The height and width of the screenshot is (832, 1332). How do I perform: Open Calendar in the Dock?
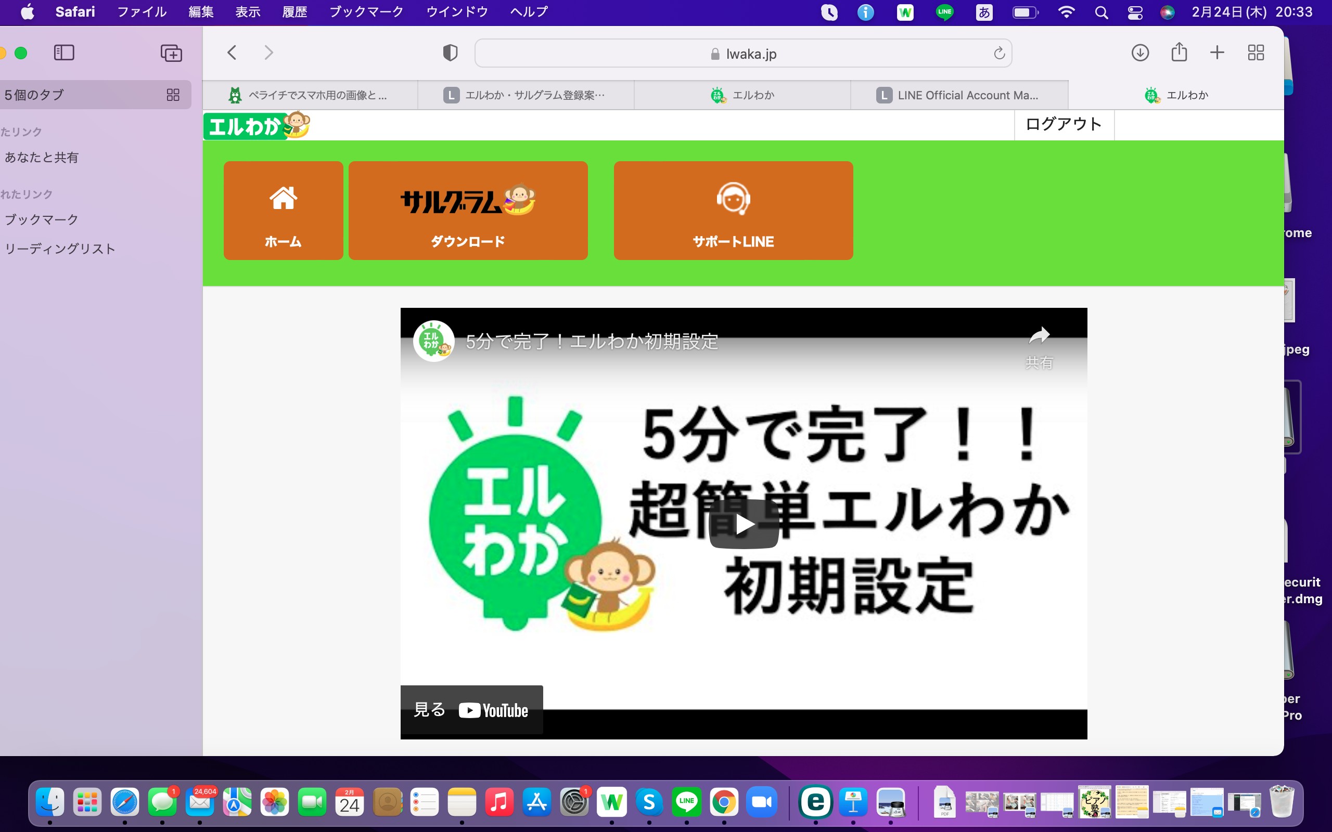[350, 802]
